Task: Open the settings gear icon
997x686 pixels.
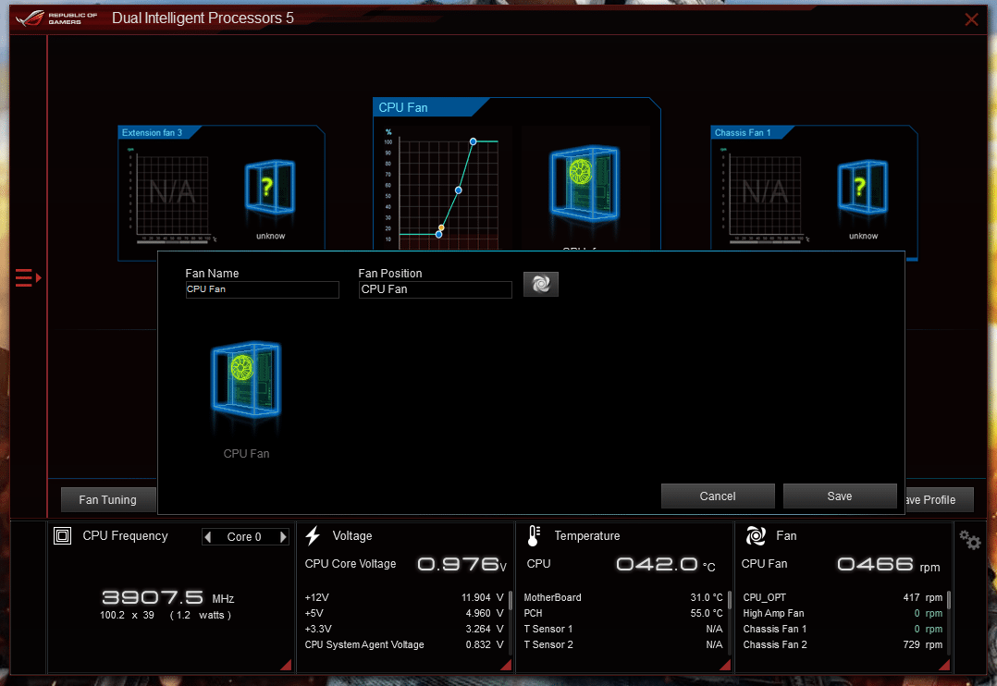Action: pyautogui.click(x=969, y=541)
